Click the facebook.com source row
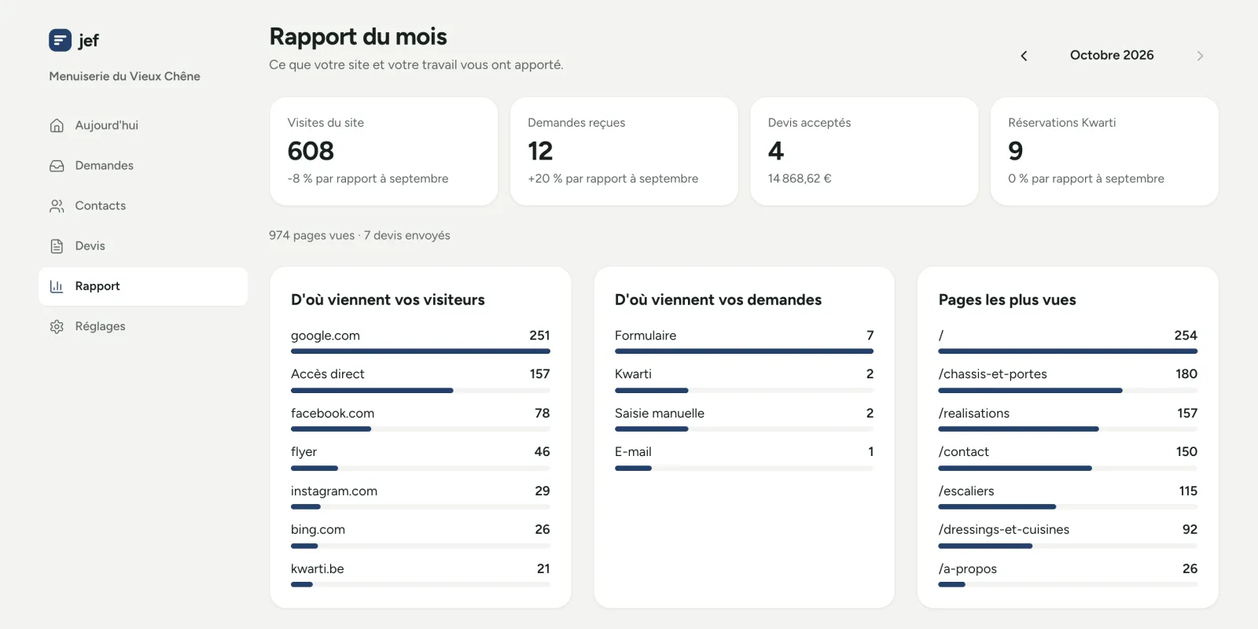This screenshot has width=1258, height=629. pyautogui.click(x=421, y=418)
